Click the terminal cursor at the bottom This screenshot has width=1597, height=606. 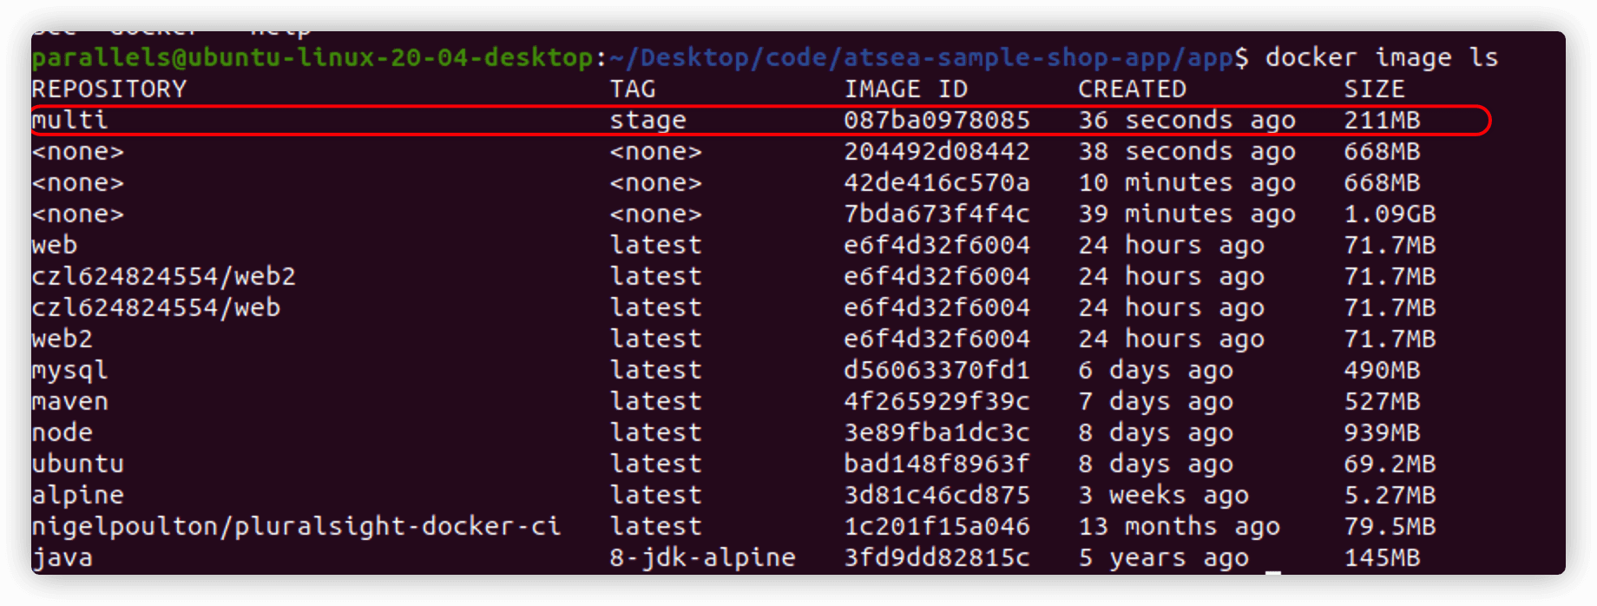click(x=1273, y=570)
